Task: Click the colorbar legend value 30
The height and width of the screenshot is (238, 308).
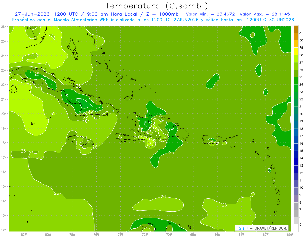Action: click(x=301, y=40)
